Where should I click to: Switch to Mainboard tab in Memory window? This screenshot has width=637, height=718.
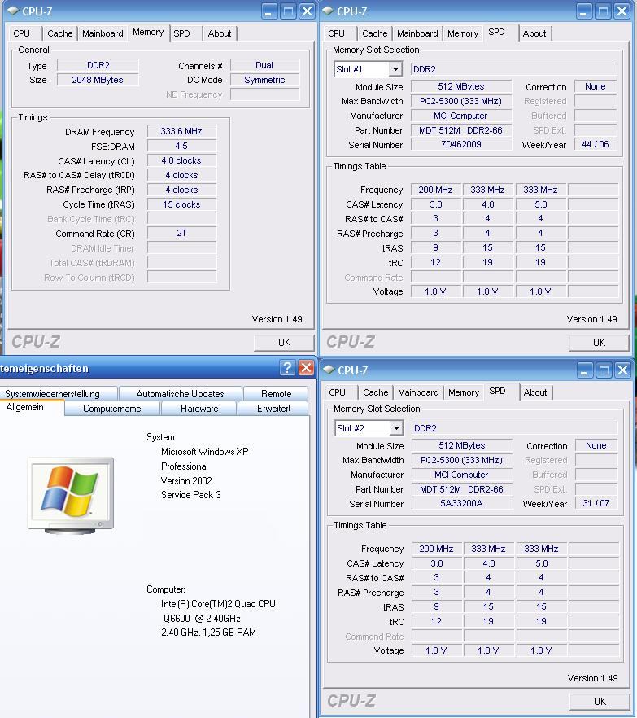(x=103, y=33)
